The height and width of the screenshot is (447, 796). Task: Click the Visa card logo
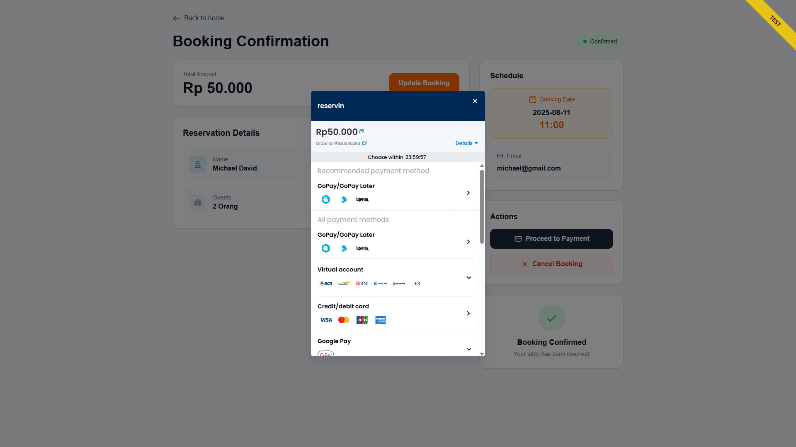click(326, 320)
